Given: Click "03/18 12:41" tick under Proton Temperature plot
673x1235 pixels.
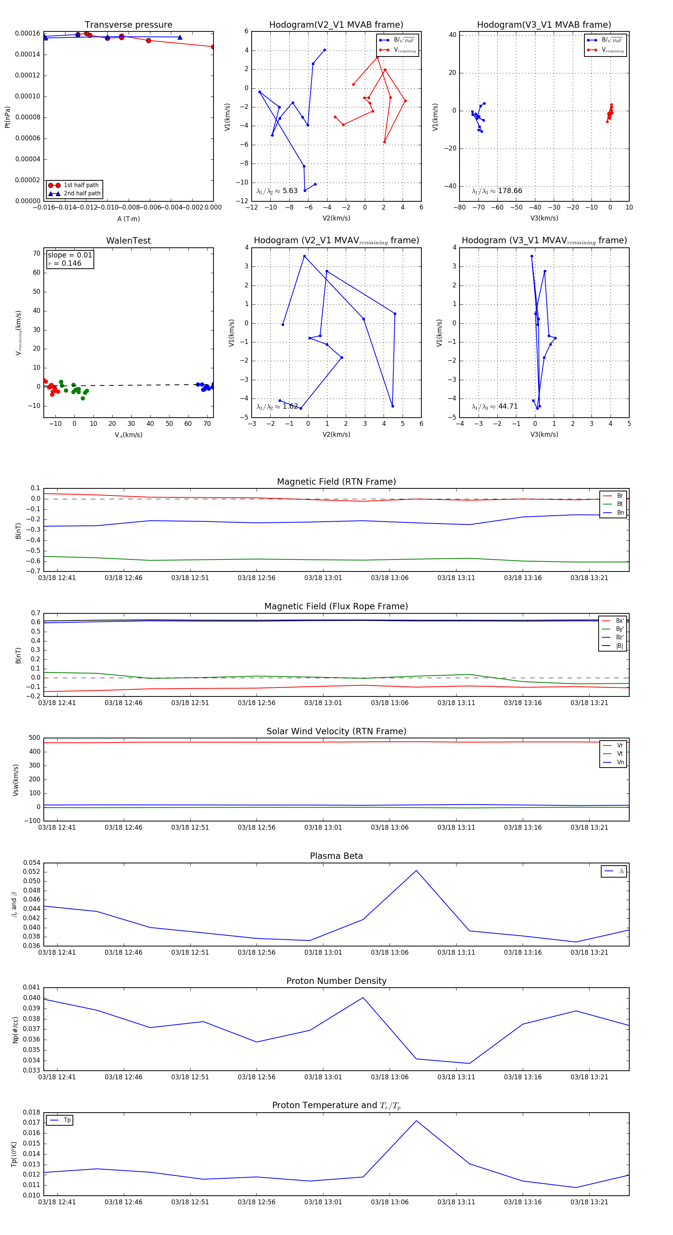Looking at the screenshot, I should (x=57, y=1202).
